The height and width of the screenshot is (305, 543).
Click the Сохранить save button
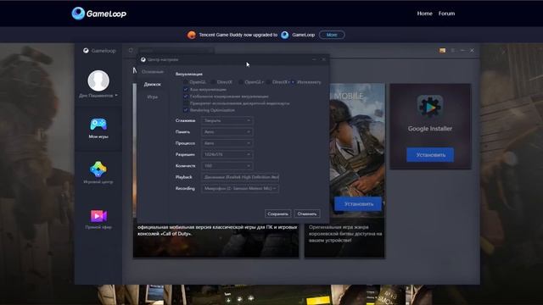click(x=278, y=213)
